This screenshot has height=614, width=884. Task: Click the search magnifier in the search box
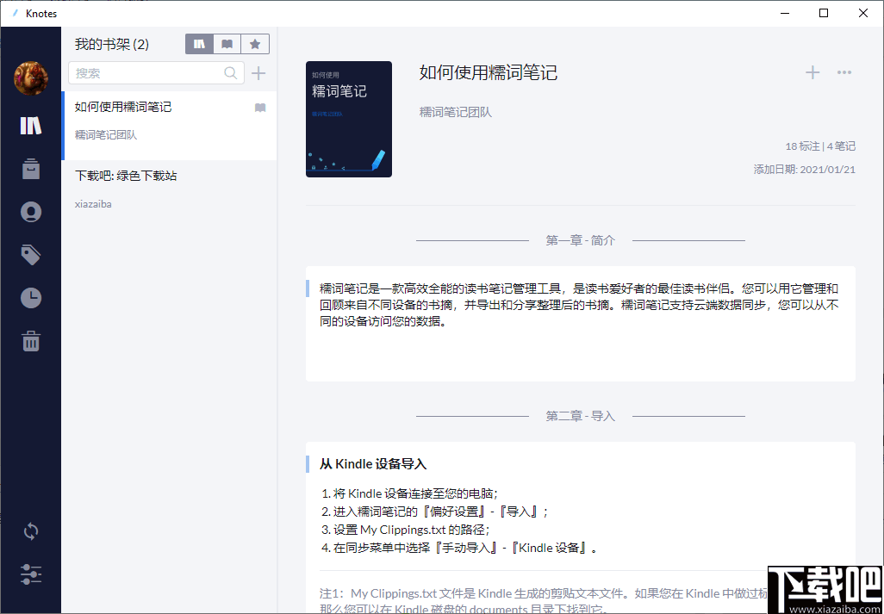[230, 73]
